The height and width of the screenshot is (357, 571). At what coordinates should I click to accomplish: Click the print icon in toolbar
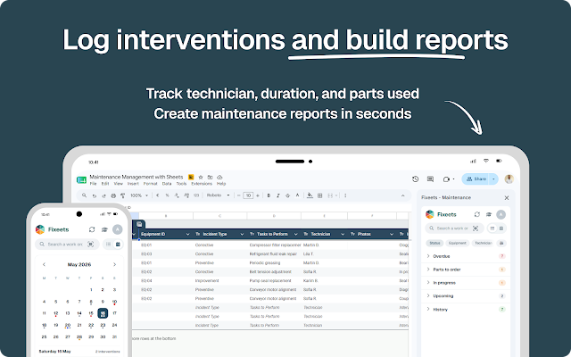point(113,195)
